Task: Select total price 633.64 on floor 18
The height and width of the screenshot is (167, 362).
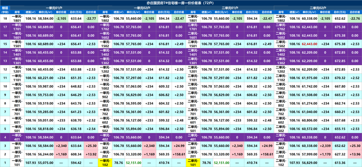Action: point(76,18)
